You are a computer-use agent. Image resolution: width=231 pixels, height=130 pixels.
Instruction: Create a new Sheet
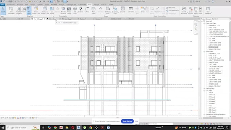(143, 10)
